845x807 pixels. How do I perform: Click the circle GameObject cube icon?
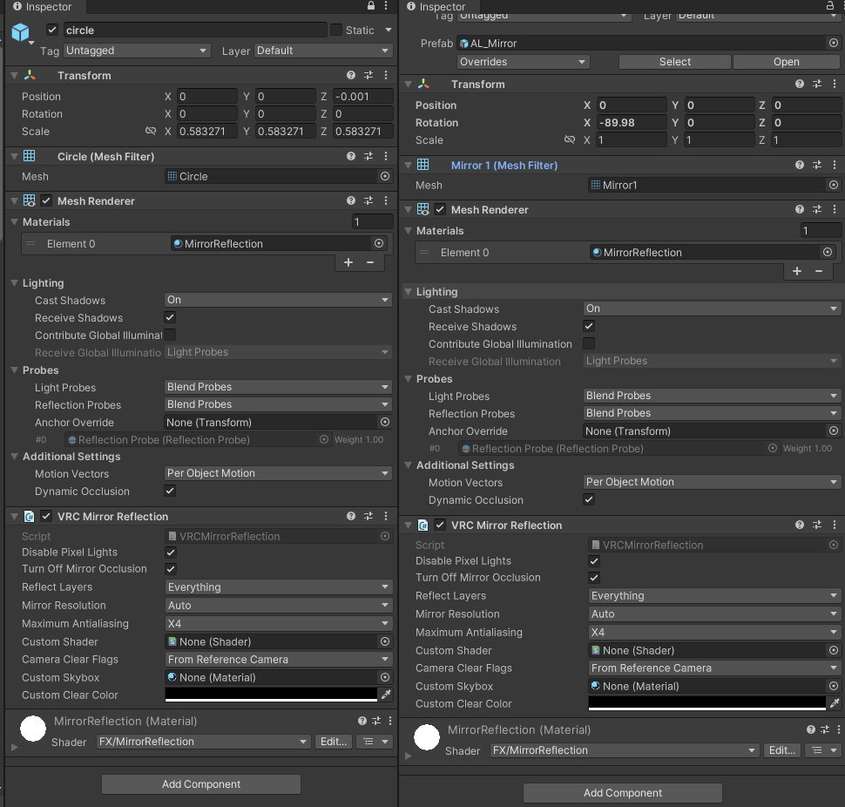21,32
